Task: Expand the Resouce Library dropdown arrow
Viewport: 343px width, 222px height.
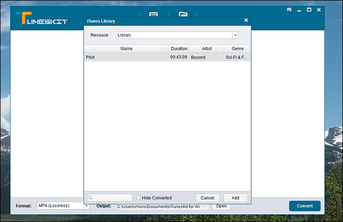Action: tap(235, 35)
